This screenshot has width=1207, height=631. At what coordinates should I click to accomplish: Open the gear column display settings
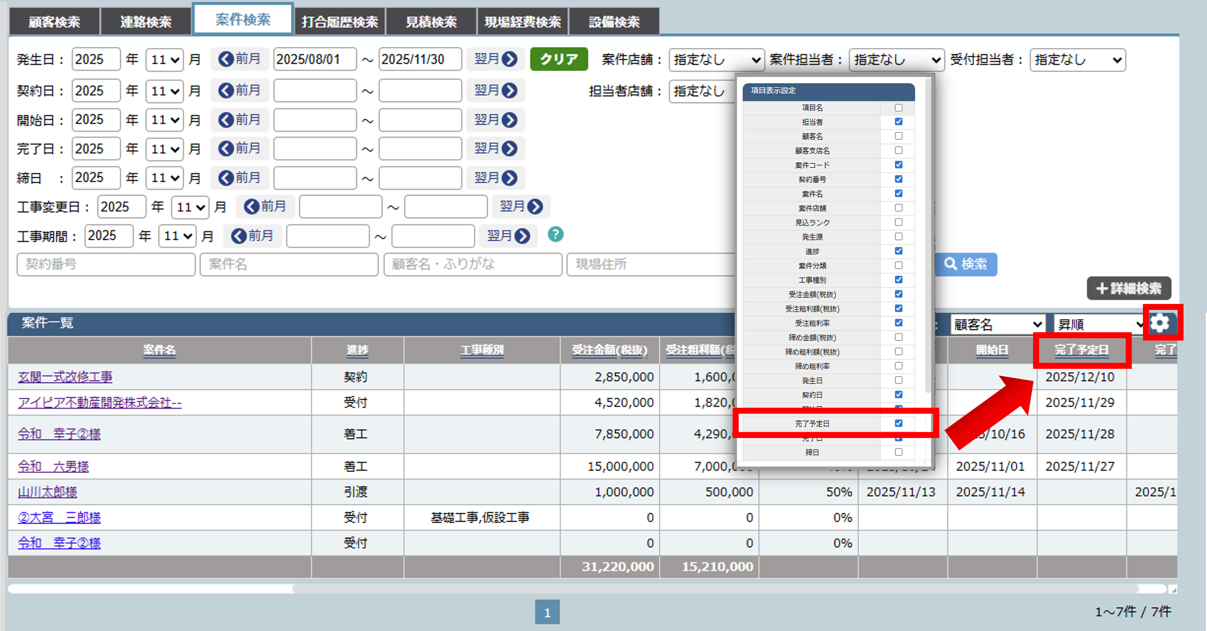tap(1160, 323)
